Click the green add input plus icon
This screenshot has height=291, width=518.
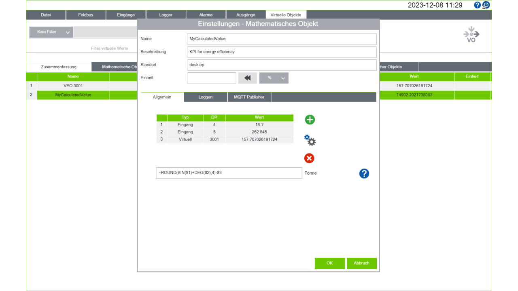(310, 120)
